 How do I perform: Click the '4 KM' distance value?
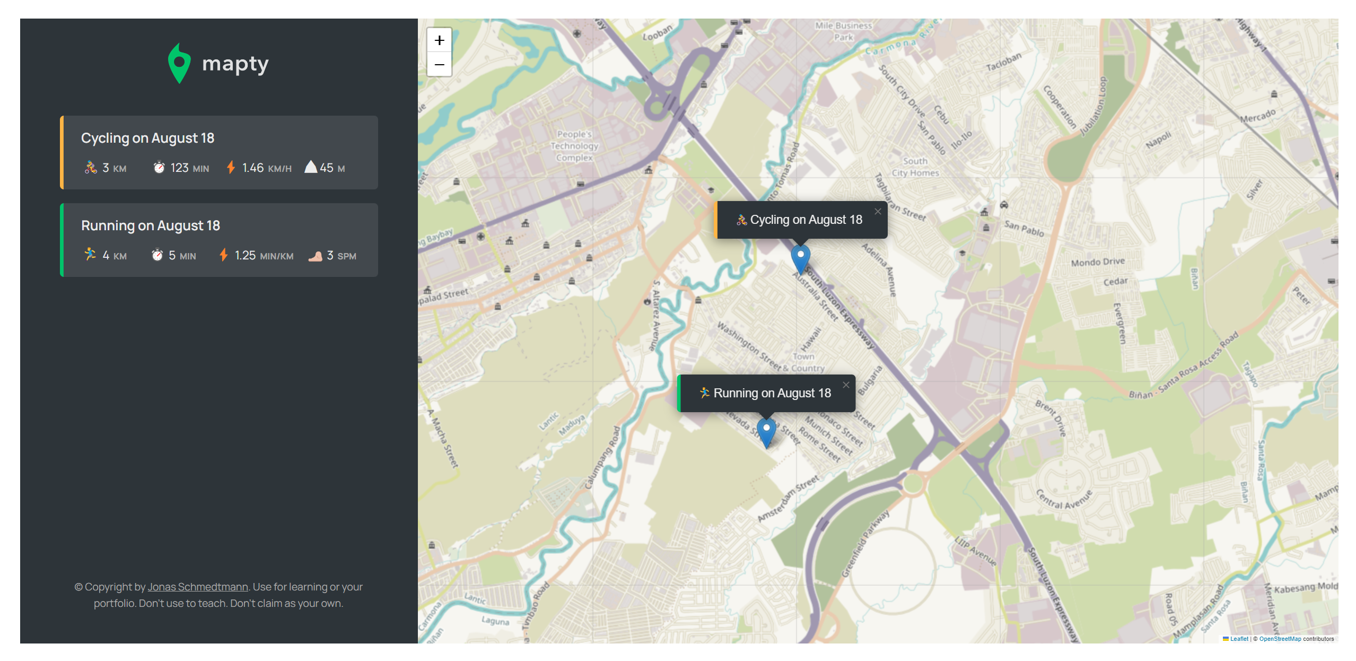(x=115, y=256)
